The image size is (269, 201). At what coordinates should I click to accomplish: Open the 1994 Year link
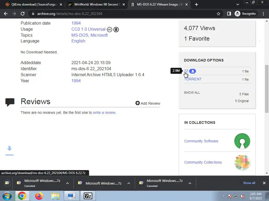(x=76, y=81)
